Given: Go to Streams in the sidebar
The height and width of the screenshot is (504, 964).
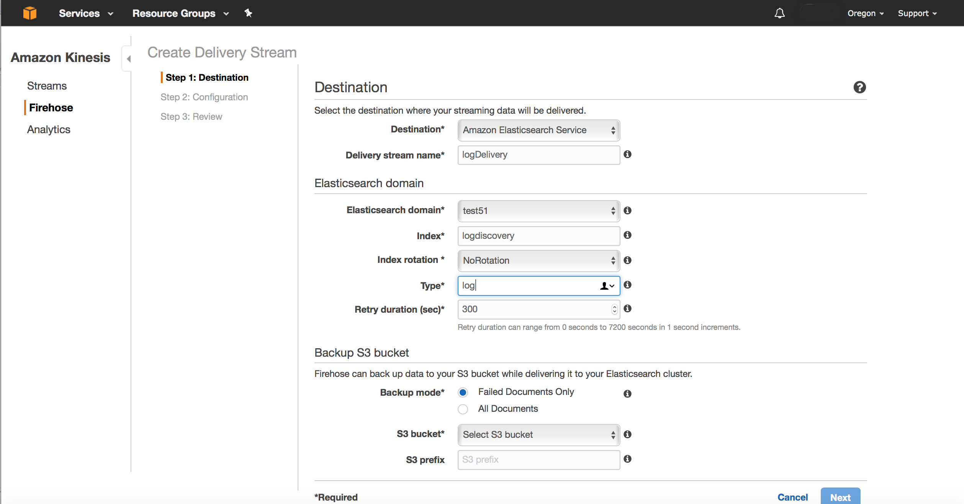Looking at the screenshot, I should click(x=47, y=86).
